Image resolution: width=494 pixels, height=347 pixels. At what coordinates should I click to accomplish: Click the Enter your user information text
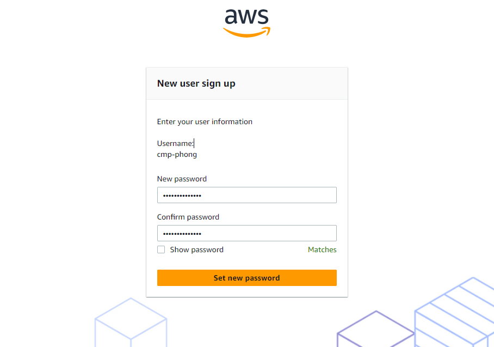205,121
